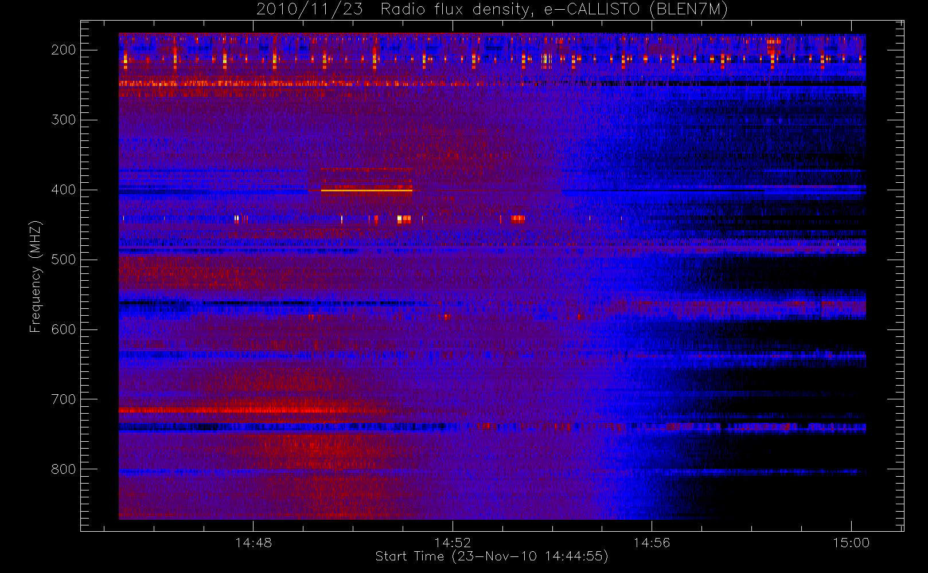Screen dimensions: 928x573
Task: Click the bright yellow line at 400 MHz
Action: 366,190
